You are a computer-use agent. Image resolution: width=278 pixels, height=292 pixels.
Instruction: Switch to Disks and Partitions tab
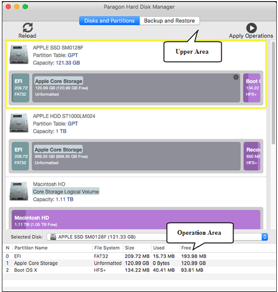109,20
